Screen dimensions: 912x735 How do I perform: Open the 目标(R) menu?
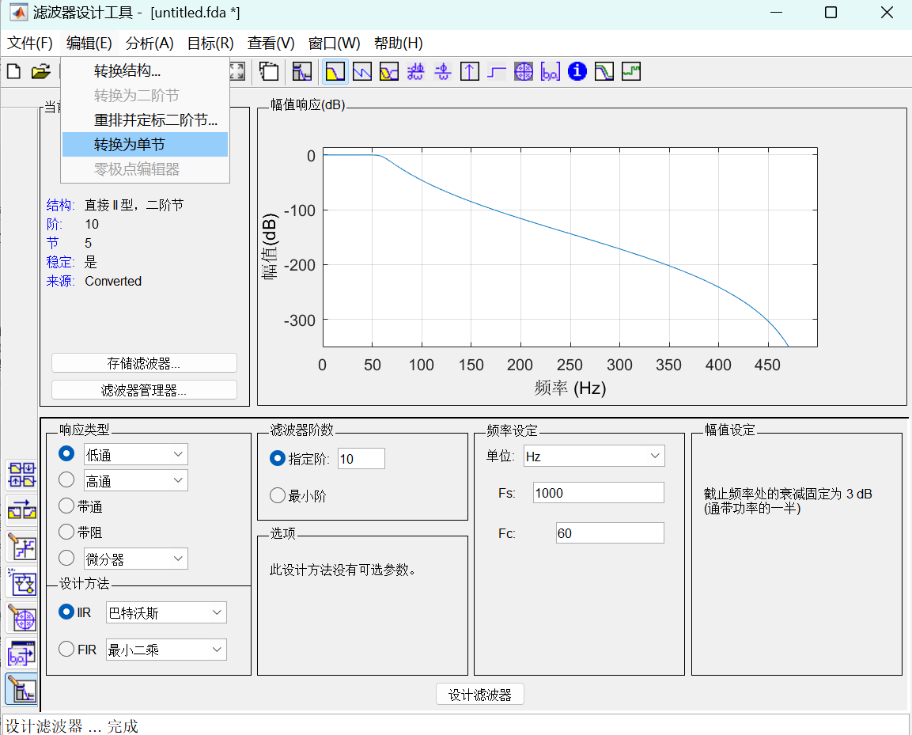(x=210, y=43)
